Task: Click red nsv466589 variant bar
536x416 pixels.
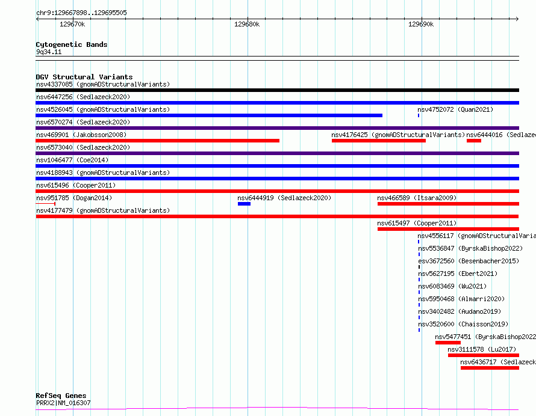Action: click(x=448, y=204)
